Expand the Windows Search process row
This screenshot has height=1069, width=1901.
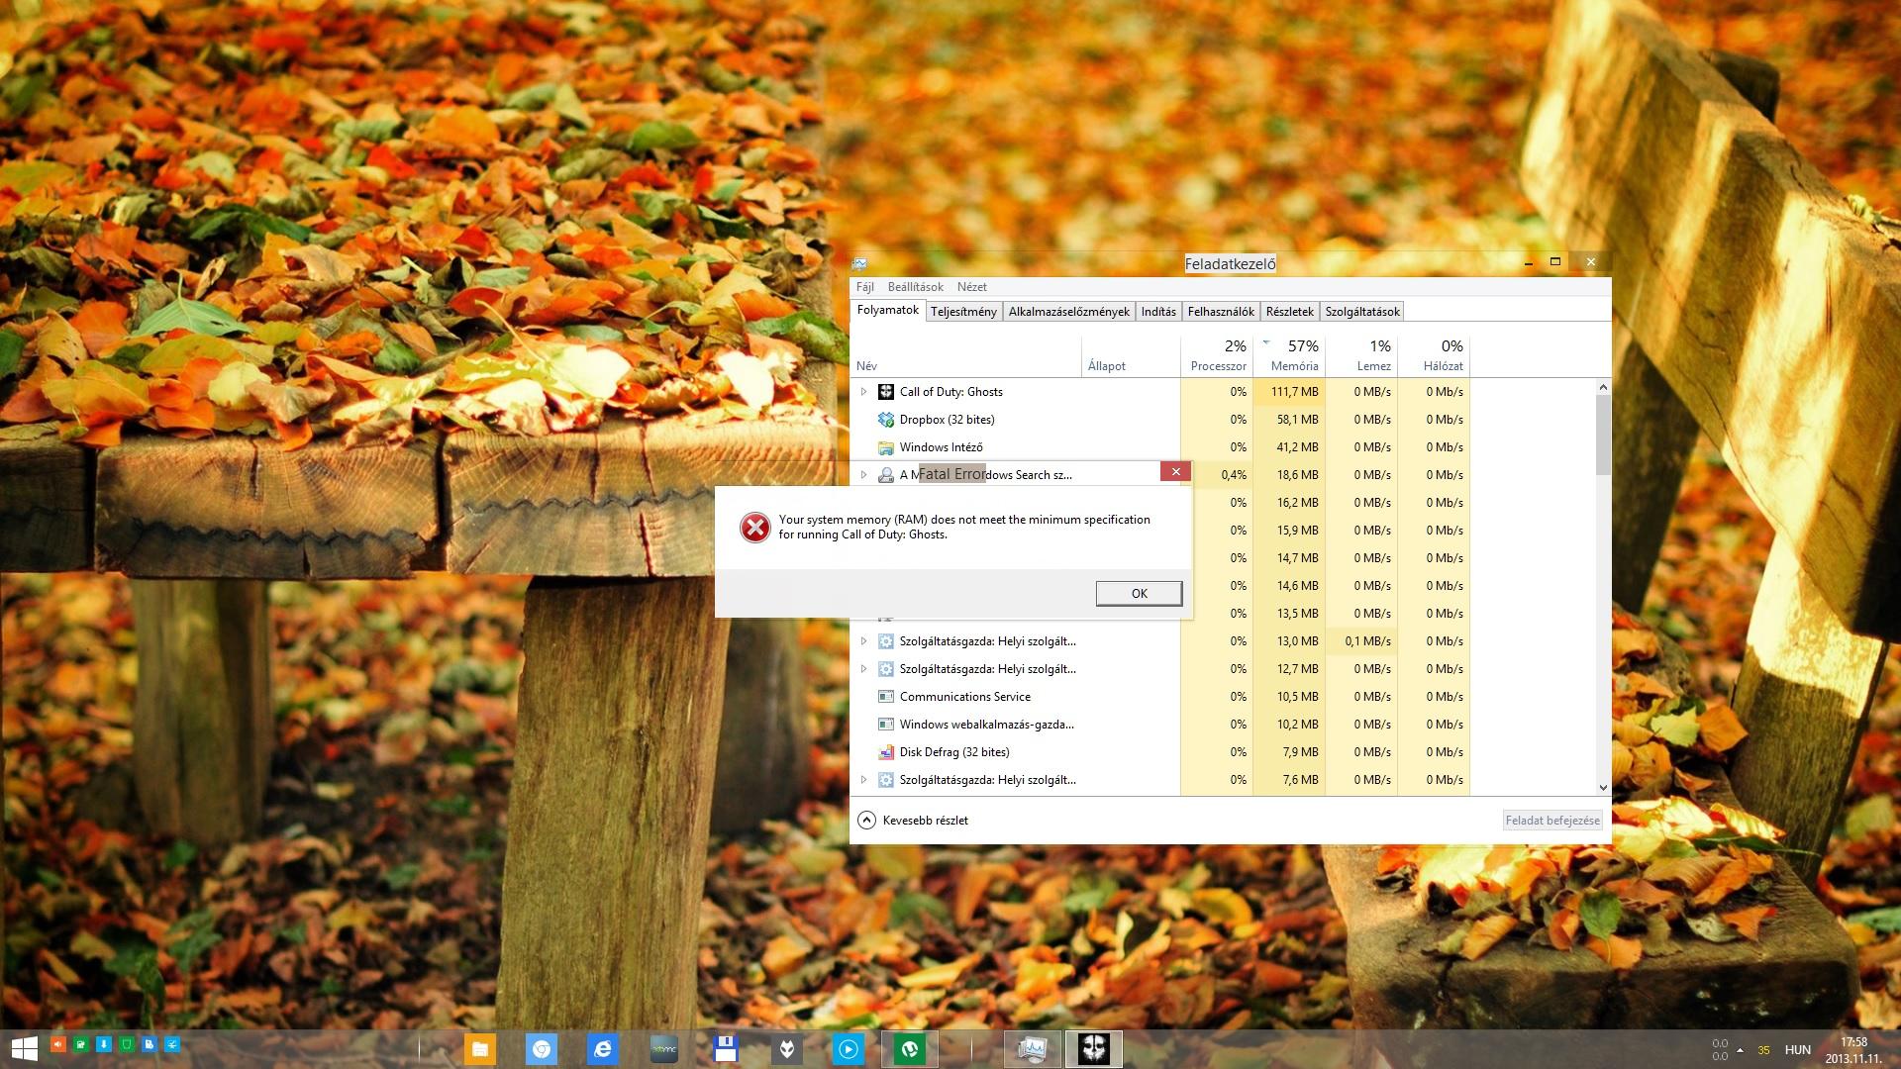pos(863,475)
